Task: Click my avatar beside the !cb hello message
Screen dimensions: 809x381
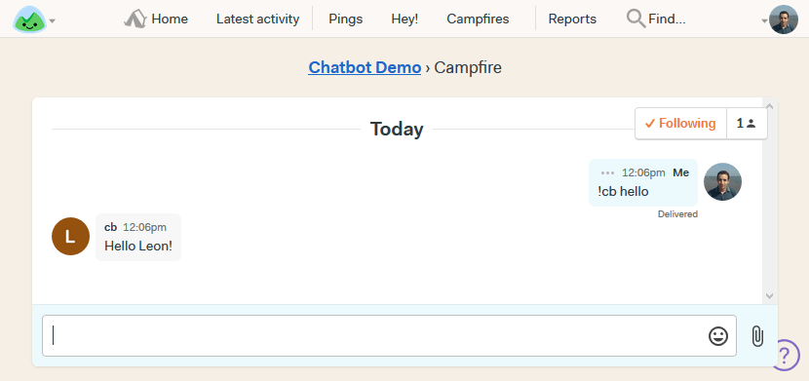Action: [722, 181]
